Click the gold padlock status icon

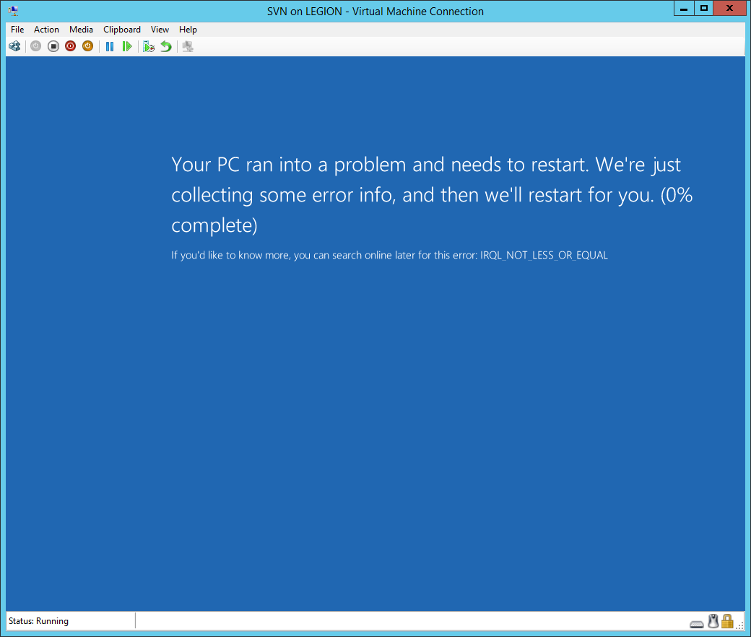coord(727,621)
